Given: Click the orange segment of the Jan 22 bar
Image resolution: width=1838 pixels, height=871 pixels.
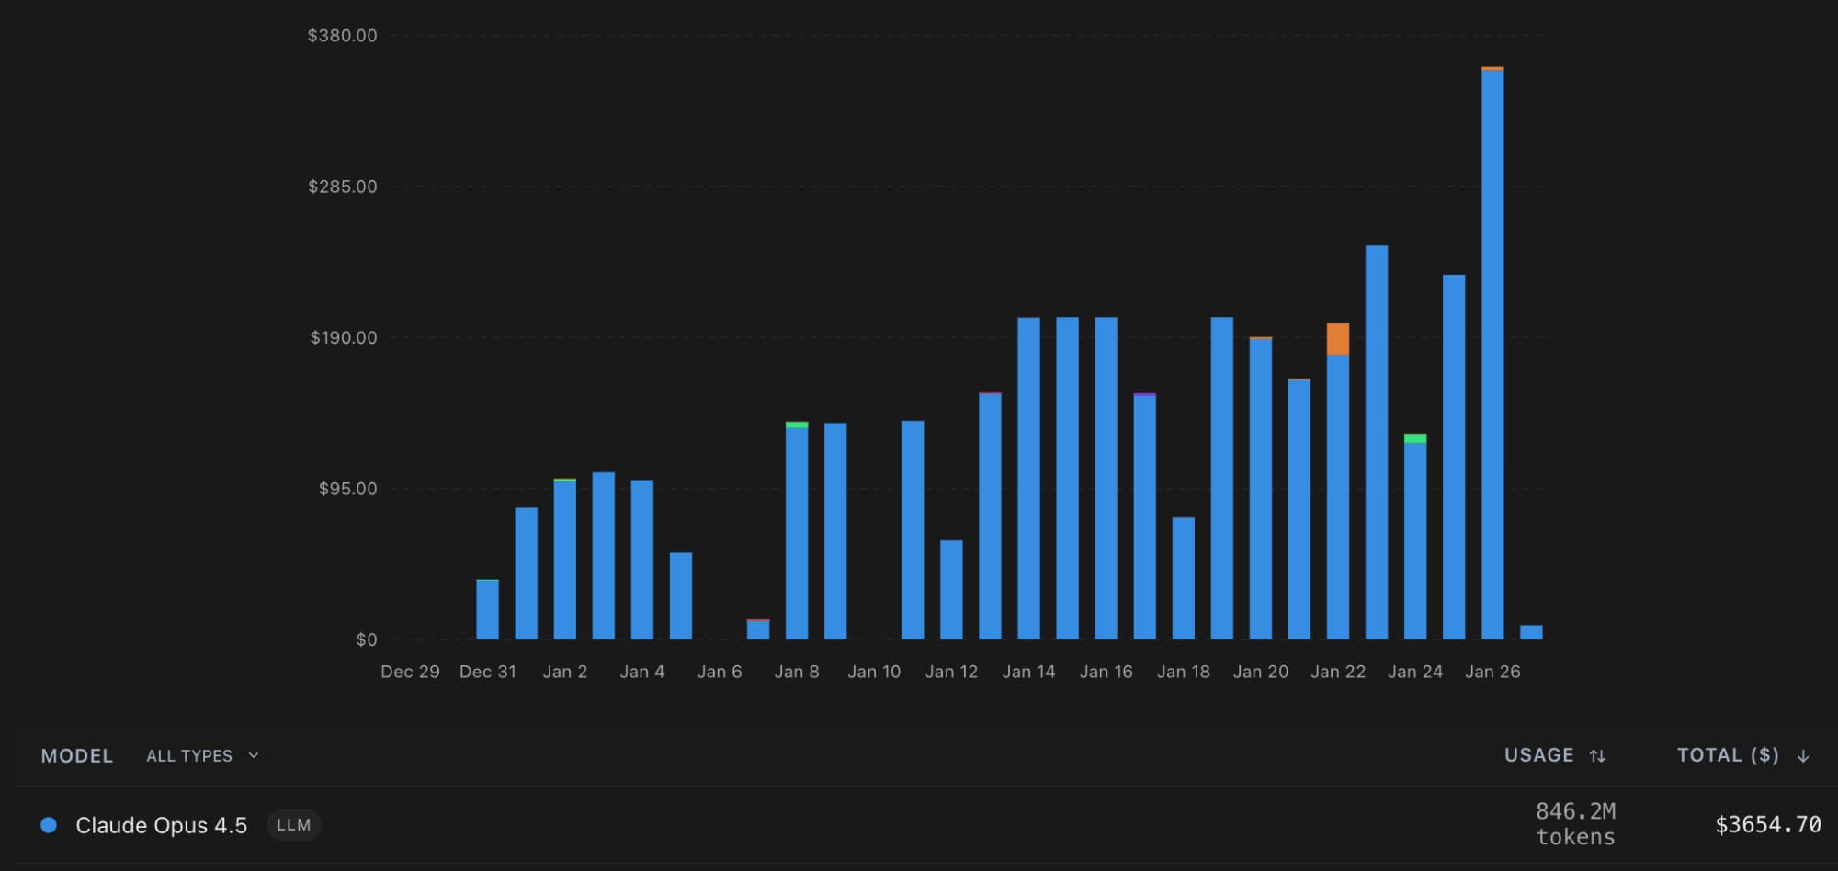Looking at the screenshot, I should click(x=1338, y=339).
